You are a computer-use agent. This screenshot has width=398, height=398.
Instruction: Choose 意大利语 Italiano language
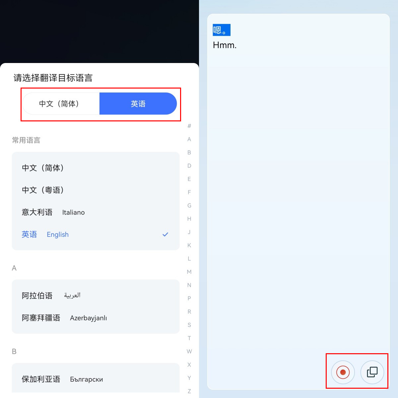[96, 212]
